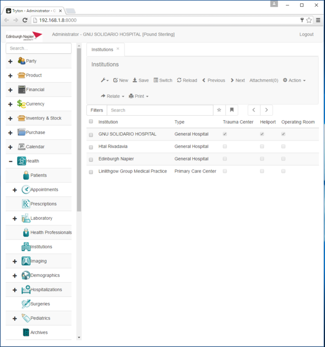This screenshot has width=325, height=347.
Task: Open the Prescriptions Rx icon
Action: [x=26, y=204]
